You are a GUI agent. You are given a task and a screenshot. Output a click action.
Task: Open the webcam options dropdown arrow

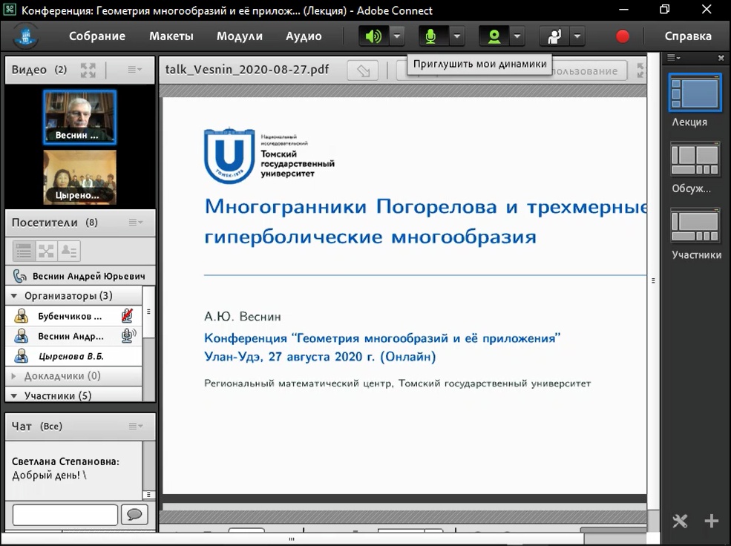(517, 36)
